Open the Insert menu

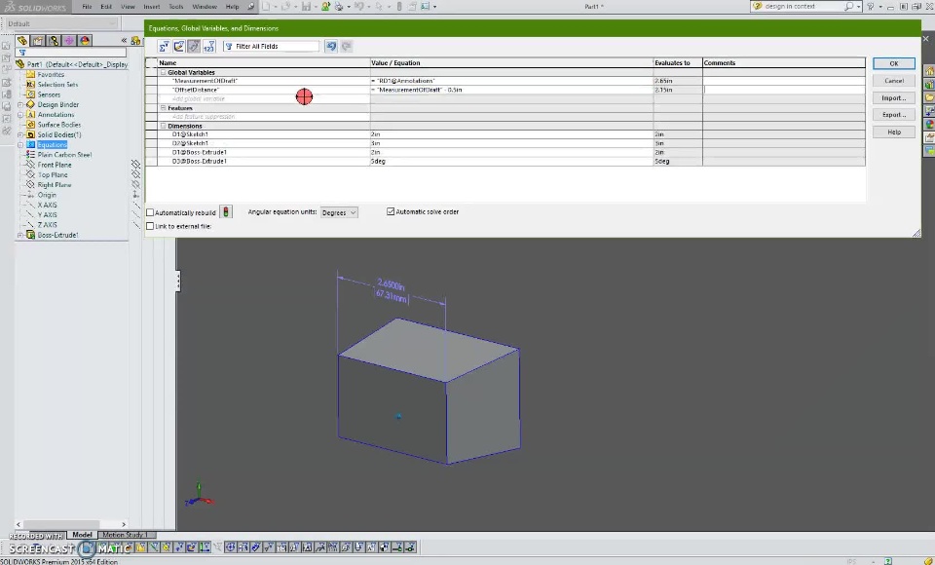[x=152, y=7]
